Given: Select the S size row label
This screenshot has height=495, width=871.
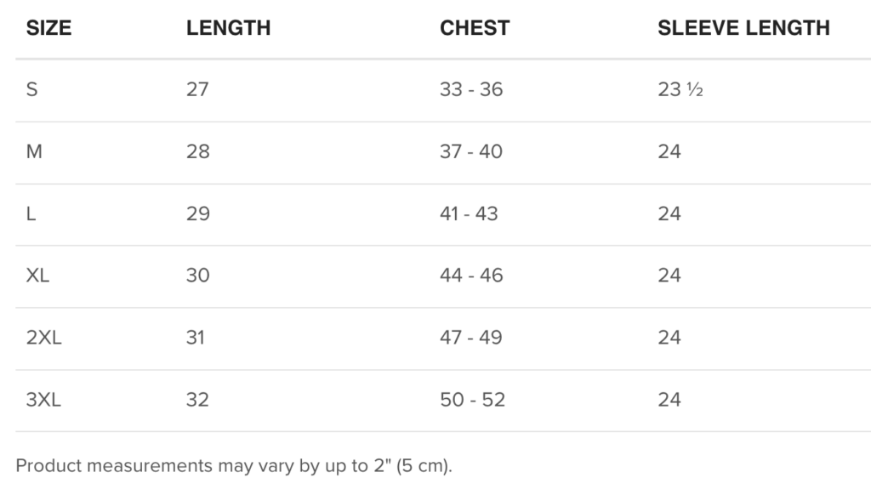Looking at the screenshot, I should pos(32,89).
